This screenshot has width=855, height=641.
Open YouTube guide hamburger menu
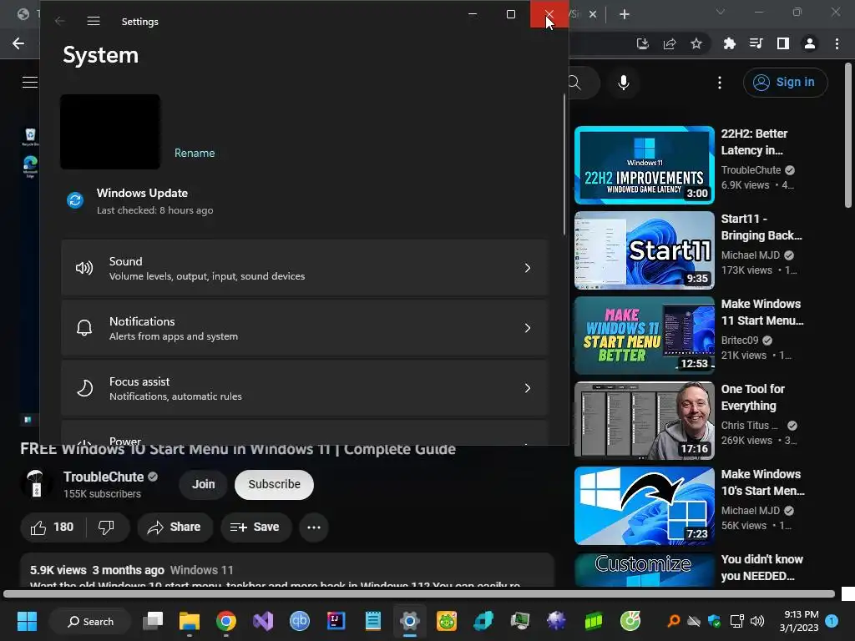point(29,83)
